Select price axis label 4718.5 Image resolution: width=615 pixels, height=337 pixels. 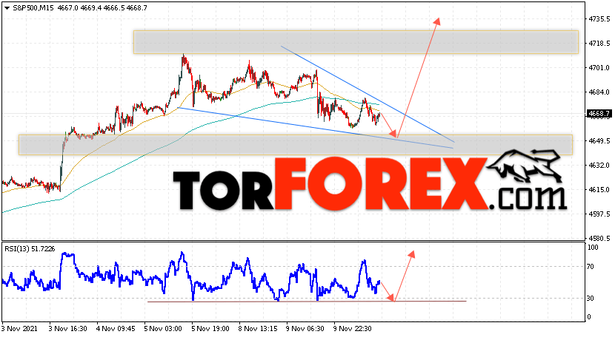coord(599,44)
